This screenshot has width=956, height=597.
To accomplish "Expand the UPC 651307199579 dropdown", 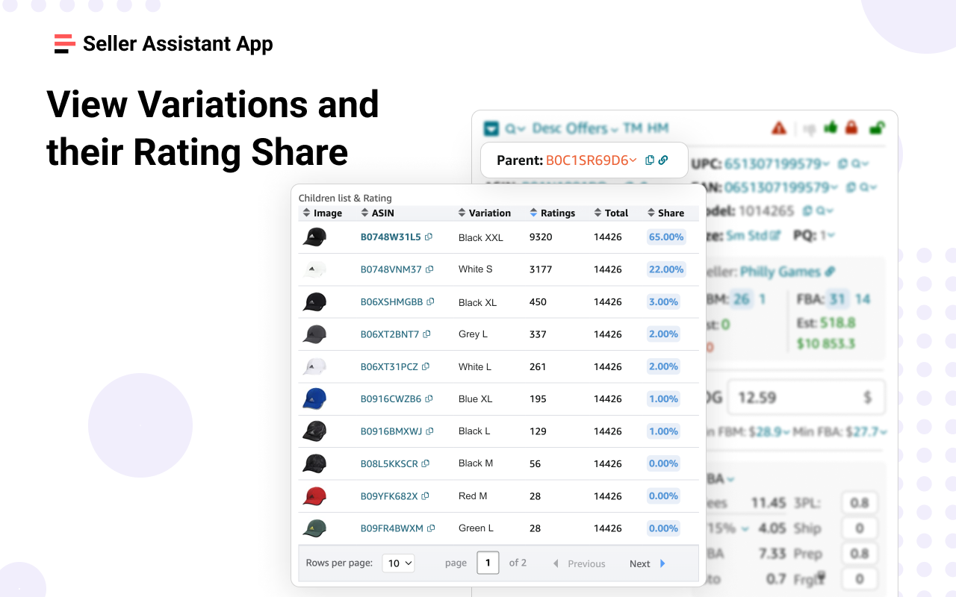I will coord(825,163).
